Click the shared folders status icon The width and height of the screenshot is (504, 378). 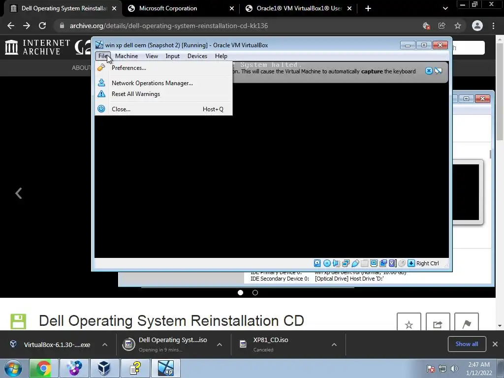(364, 263)
